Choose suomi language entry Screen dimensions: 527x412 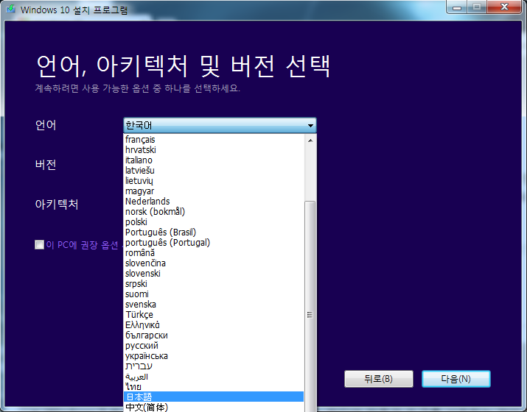point(214,294)
